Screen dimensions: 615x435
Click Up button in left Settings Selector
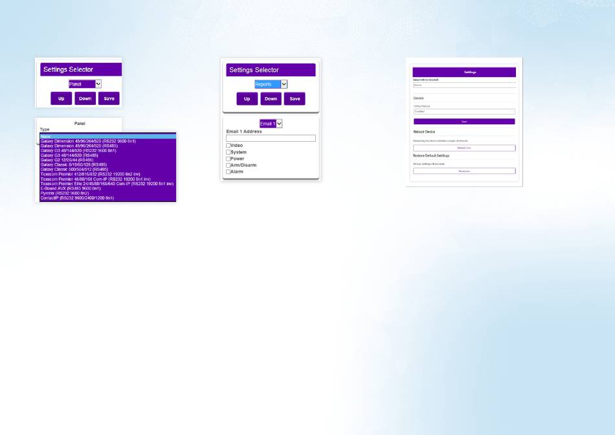click(x=61, y=98)
